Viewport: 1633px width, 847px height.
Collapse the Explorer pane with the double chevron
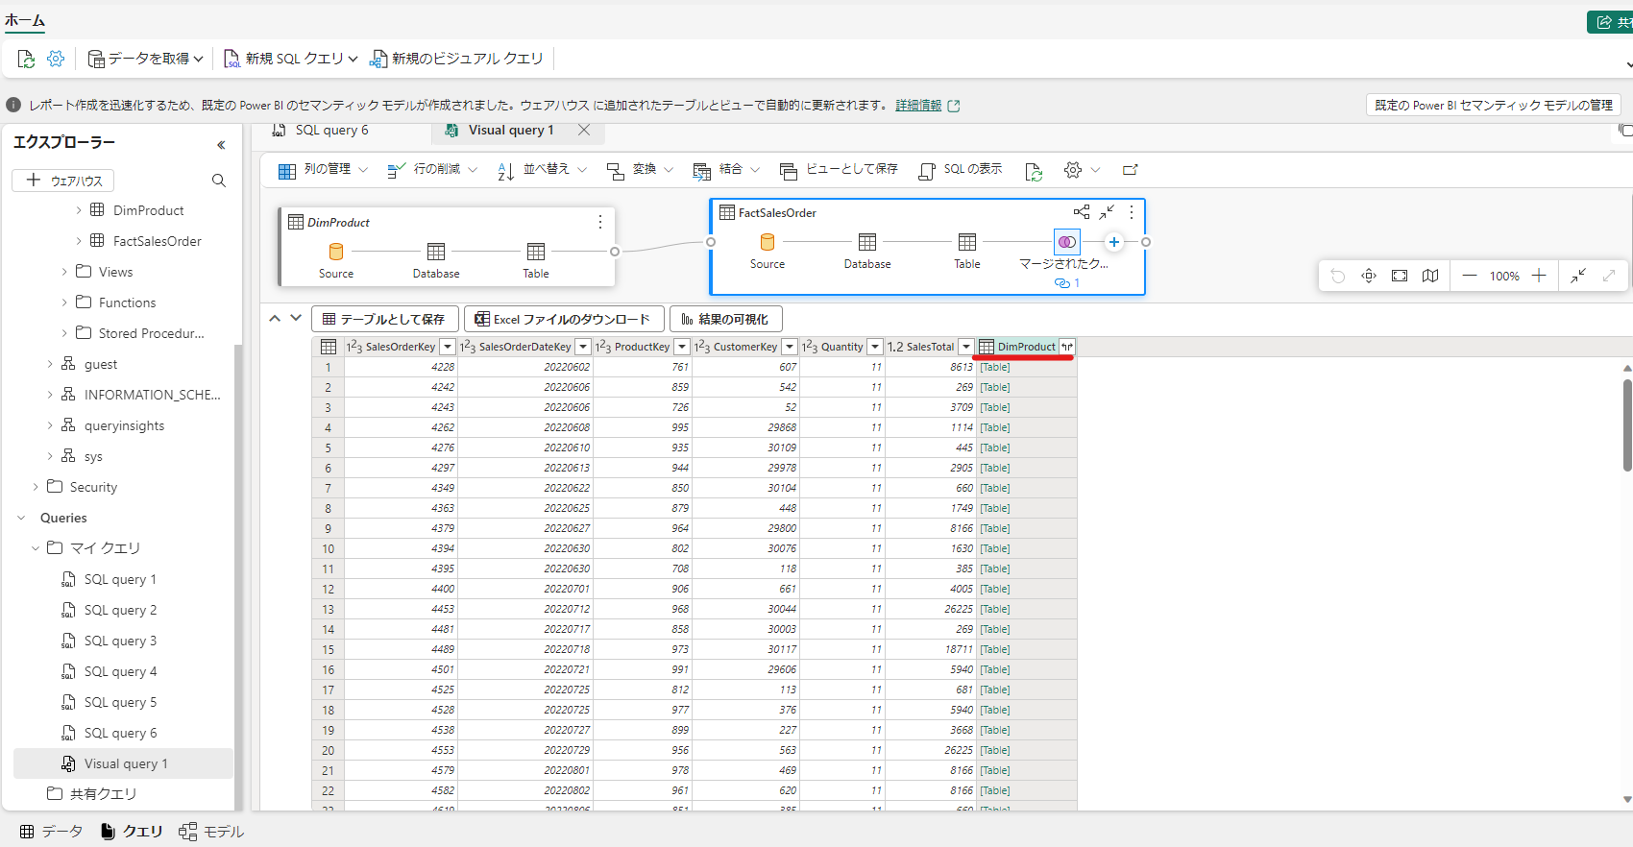[x=221, y=145]
